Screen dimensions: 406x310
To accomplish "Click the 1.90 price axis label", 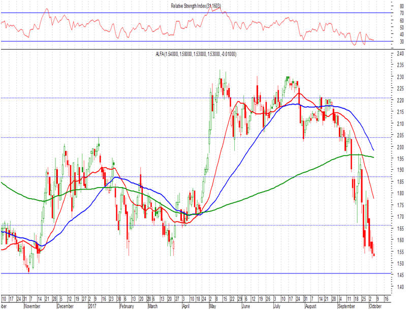I will [x=400, y=170].
